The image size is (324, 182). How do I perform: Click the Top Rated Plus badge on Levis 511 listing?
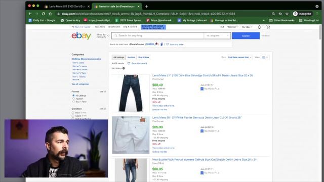tap(202, 89)
